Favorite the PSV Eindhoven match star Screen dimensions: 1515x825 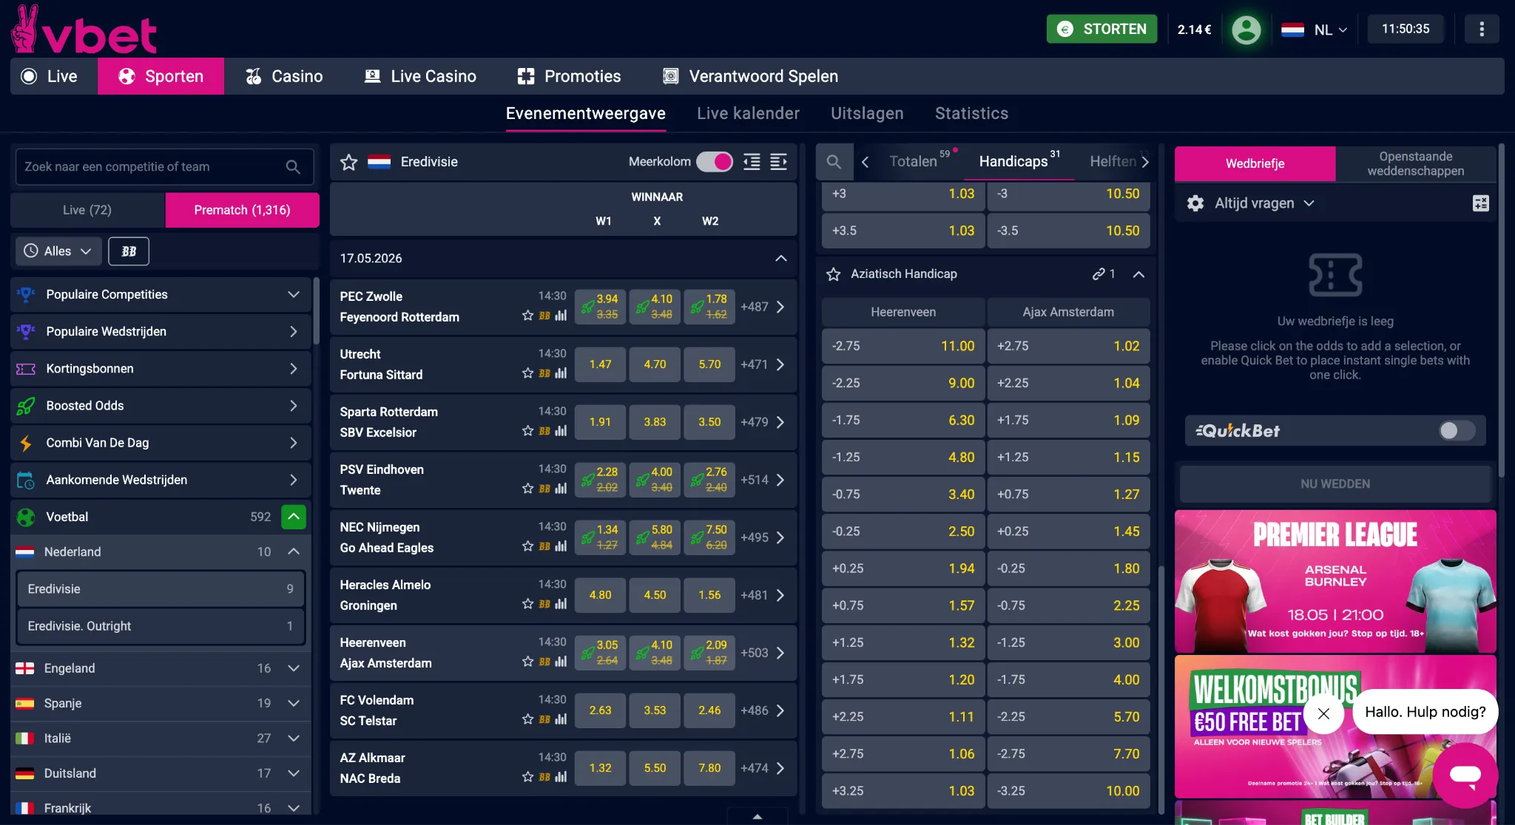527,489
